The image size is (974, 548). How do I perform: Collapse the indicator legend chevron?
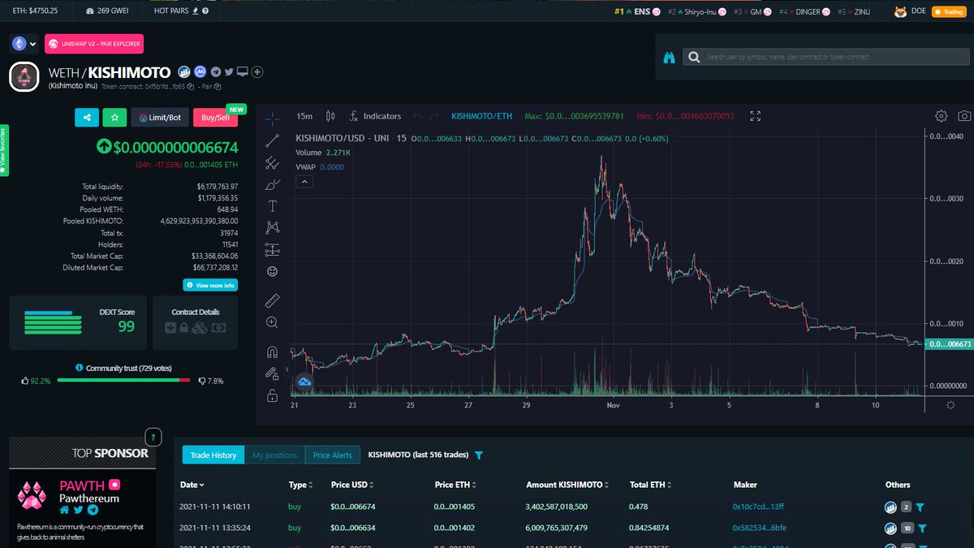pos(305,182)
